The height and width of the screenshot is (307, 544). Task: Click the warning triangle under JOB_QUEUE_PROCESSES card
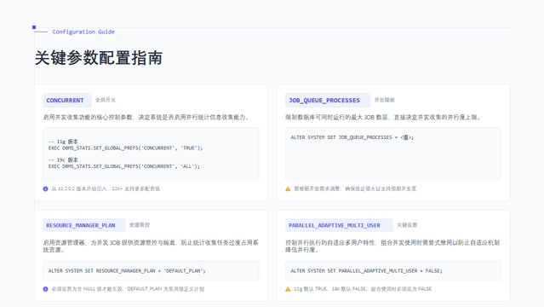288,188
